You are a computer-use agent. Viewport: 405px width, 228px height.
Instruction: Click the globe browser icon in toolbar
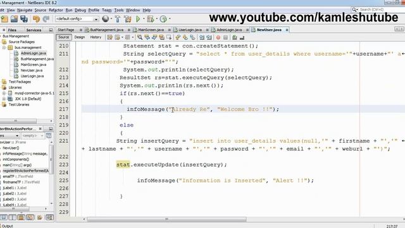click(105, 18)
